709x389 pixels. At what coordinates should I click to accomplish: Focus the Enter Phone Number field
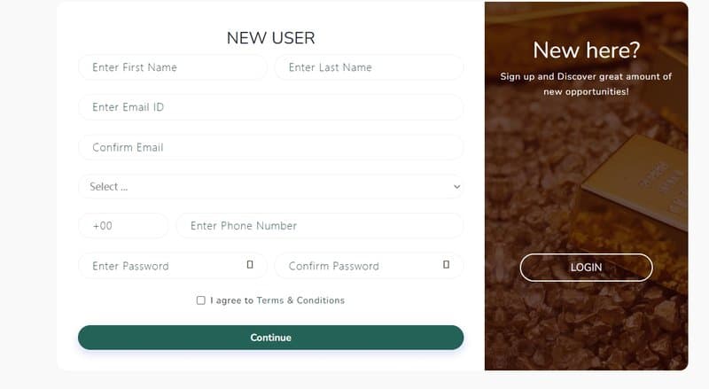click(x=320, y=226)
